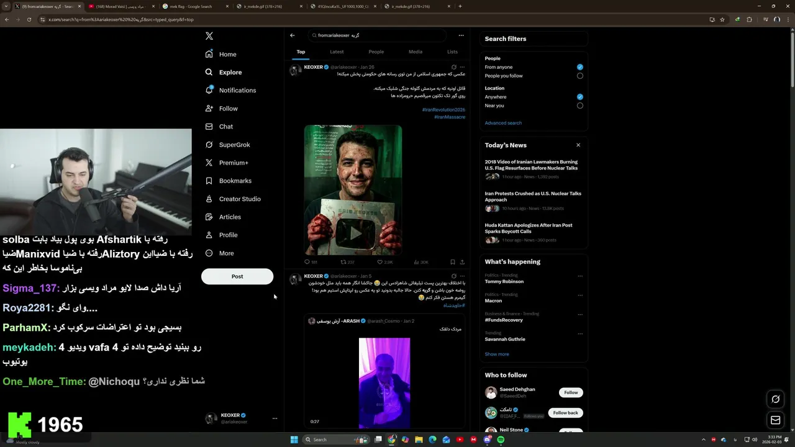Open Chat from the sidebar
This screenshot has height=447, width=795.
coord(219,126)
